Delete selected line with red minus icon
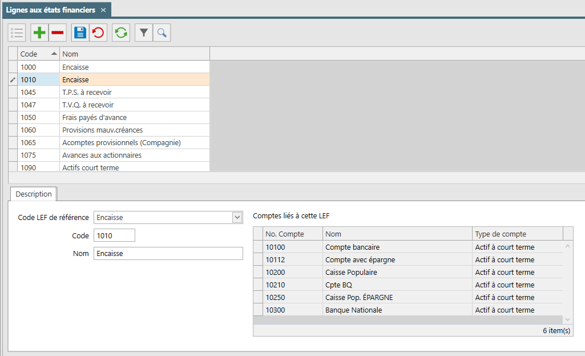This screenshot has width=585, height=356. tap(58, 33)
